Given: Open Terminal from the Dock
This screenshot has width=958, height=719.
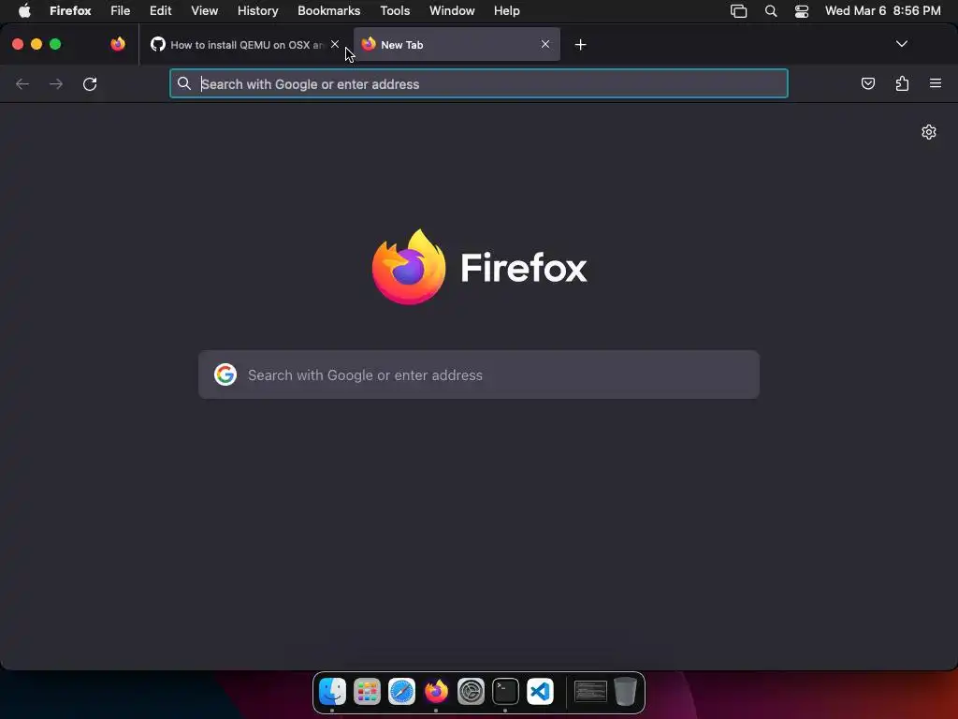Looking at the screenshot, I should tap(505, 692).
